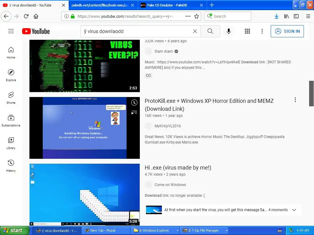
Task: Switch to New Tab - Mypal taskbar window
Action: [x=106, y=230]
